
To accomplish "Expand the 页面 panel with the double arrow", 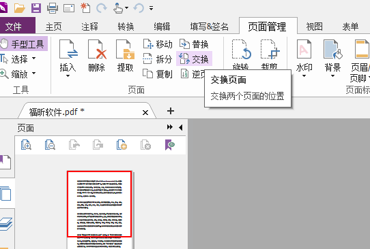I will click(x=170, y=127).
